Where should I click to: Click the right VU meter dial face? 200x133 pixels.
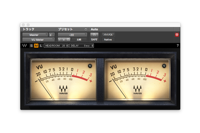pos(137,80)
